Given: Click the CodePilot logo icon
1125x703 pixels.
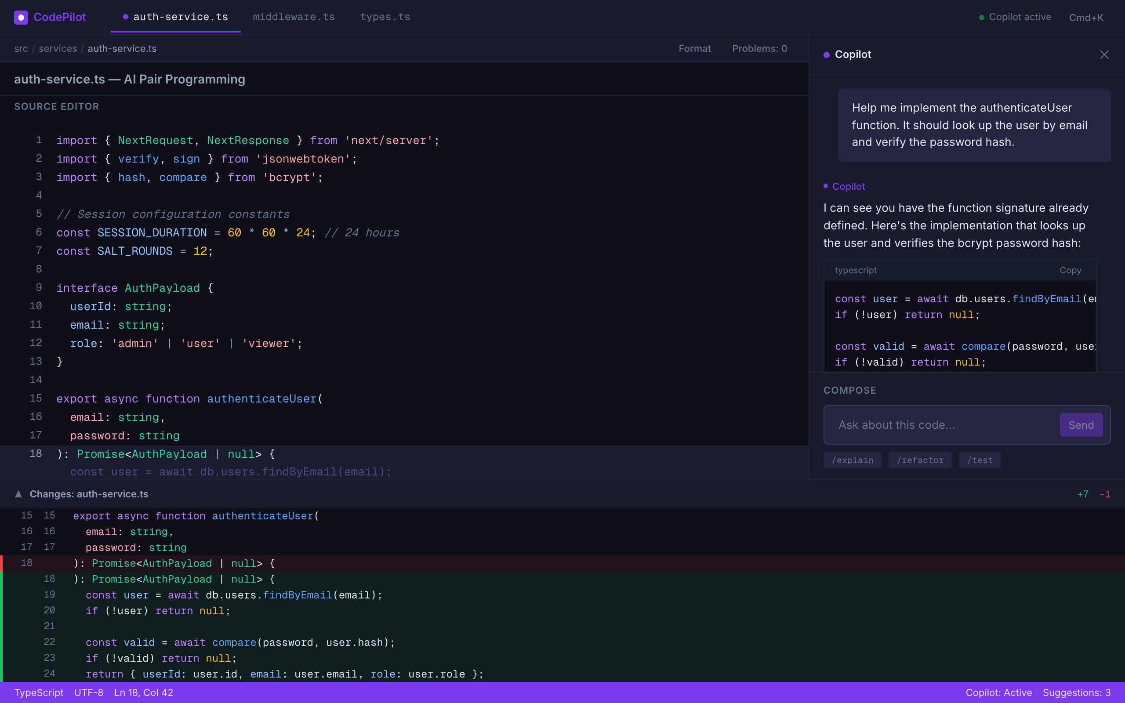Looking at the screenshot, I should tap(21, 17).
